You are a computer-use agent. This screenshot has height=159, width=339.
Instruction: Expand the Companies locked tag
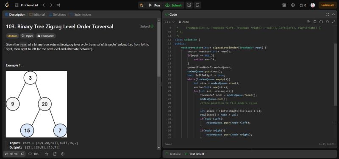[46, 36]
